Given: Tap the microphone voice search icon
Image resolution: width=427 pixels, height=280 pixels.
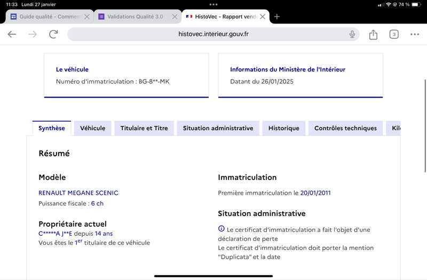Looking at the screenshot, I should click(352, 34).
